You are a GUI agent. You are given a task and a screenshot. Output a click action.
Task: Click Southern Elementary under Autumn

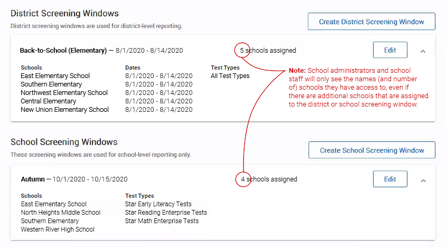[50, 221]
